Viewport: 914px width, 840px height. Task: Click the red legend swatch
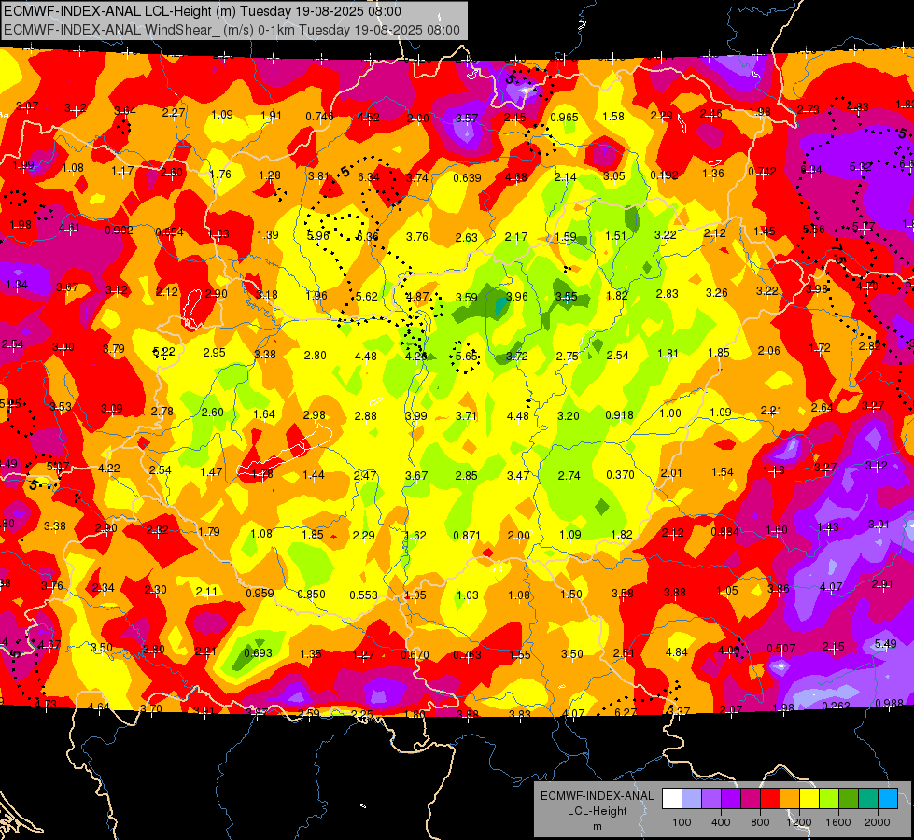[770, 799]
